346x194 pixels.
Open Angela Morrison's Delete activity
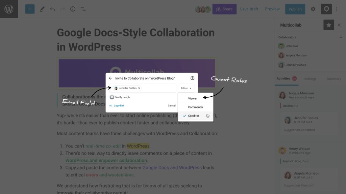(290, 106)
